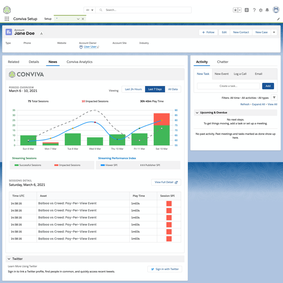Select the New Event tab

click(222, 74)
